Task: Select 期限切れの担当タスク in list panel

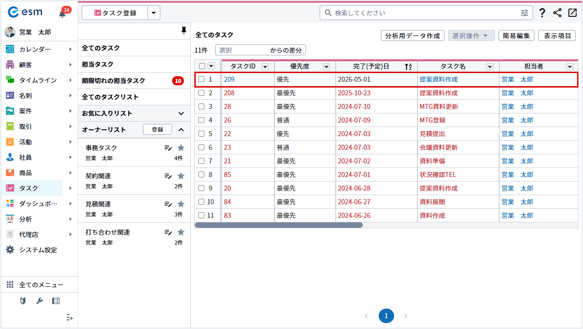Action: (114, 81)
